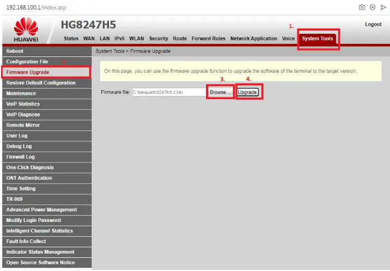The width and height of the screenshot is (390, 271).
Task: Switch to Forward Rules tab
Action: (x=208, y=38)
